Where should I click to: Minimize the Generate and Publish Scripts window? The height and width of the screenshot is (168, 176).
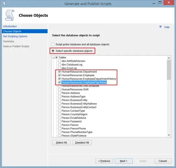(154, 3)
